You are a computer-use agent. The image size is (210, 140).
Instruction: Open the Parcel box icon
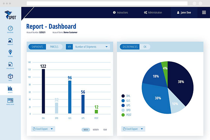point(10,76)
